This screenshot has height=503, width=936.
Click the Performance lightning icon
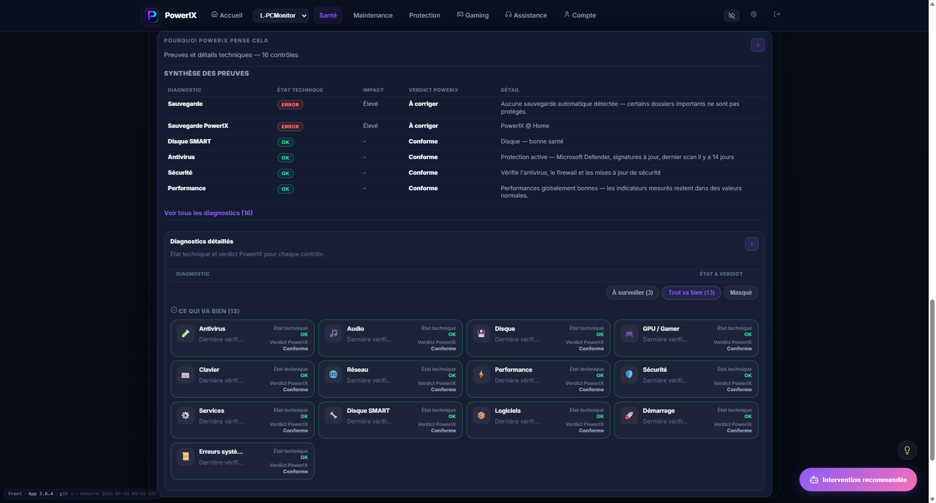coord(481,375)
